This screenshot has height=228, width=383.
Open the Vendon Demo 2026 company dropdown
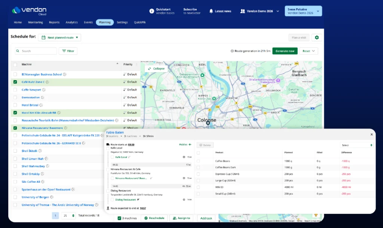click(260, 11)
